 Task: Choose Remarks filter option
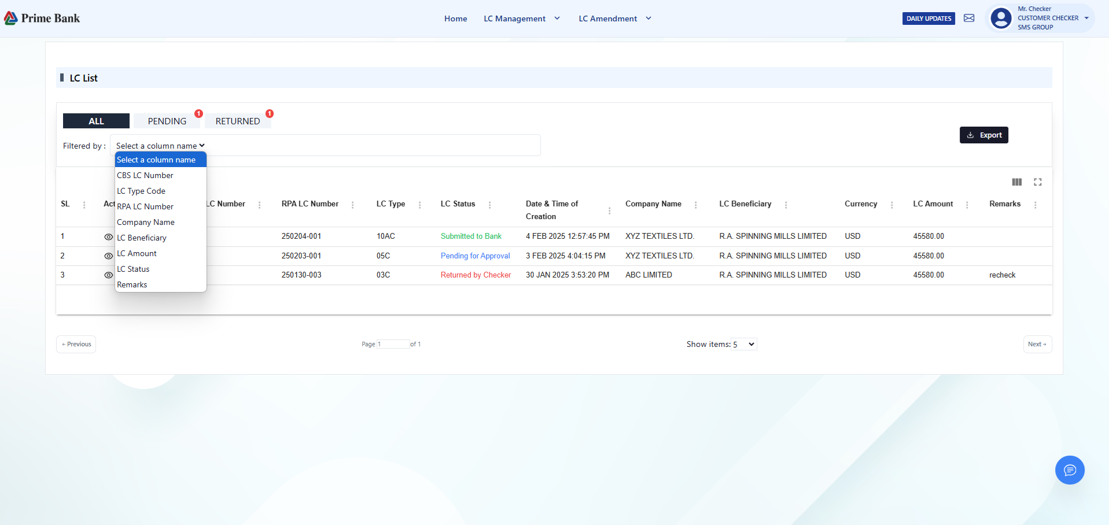click(161, 284)
